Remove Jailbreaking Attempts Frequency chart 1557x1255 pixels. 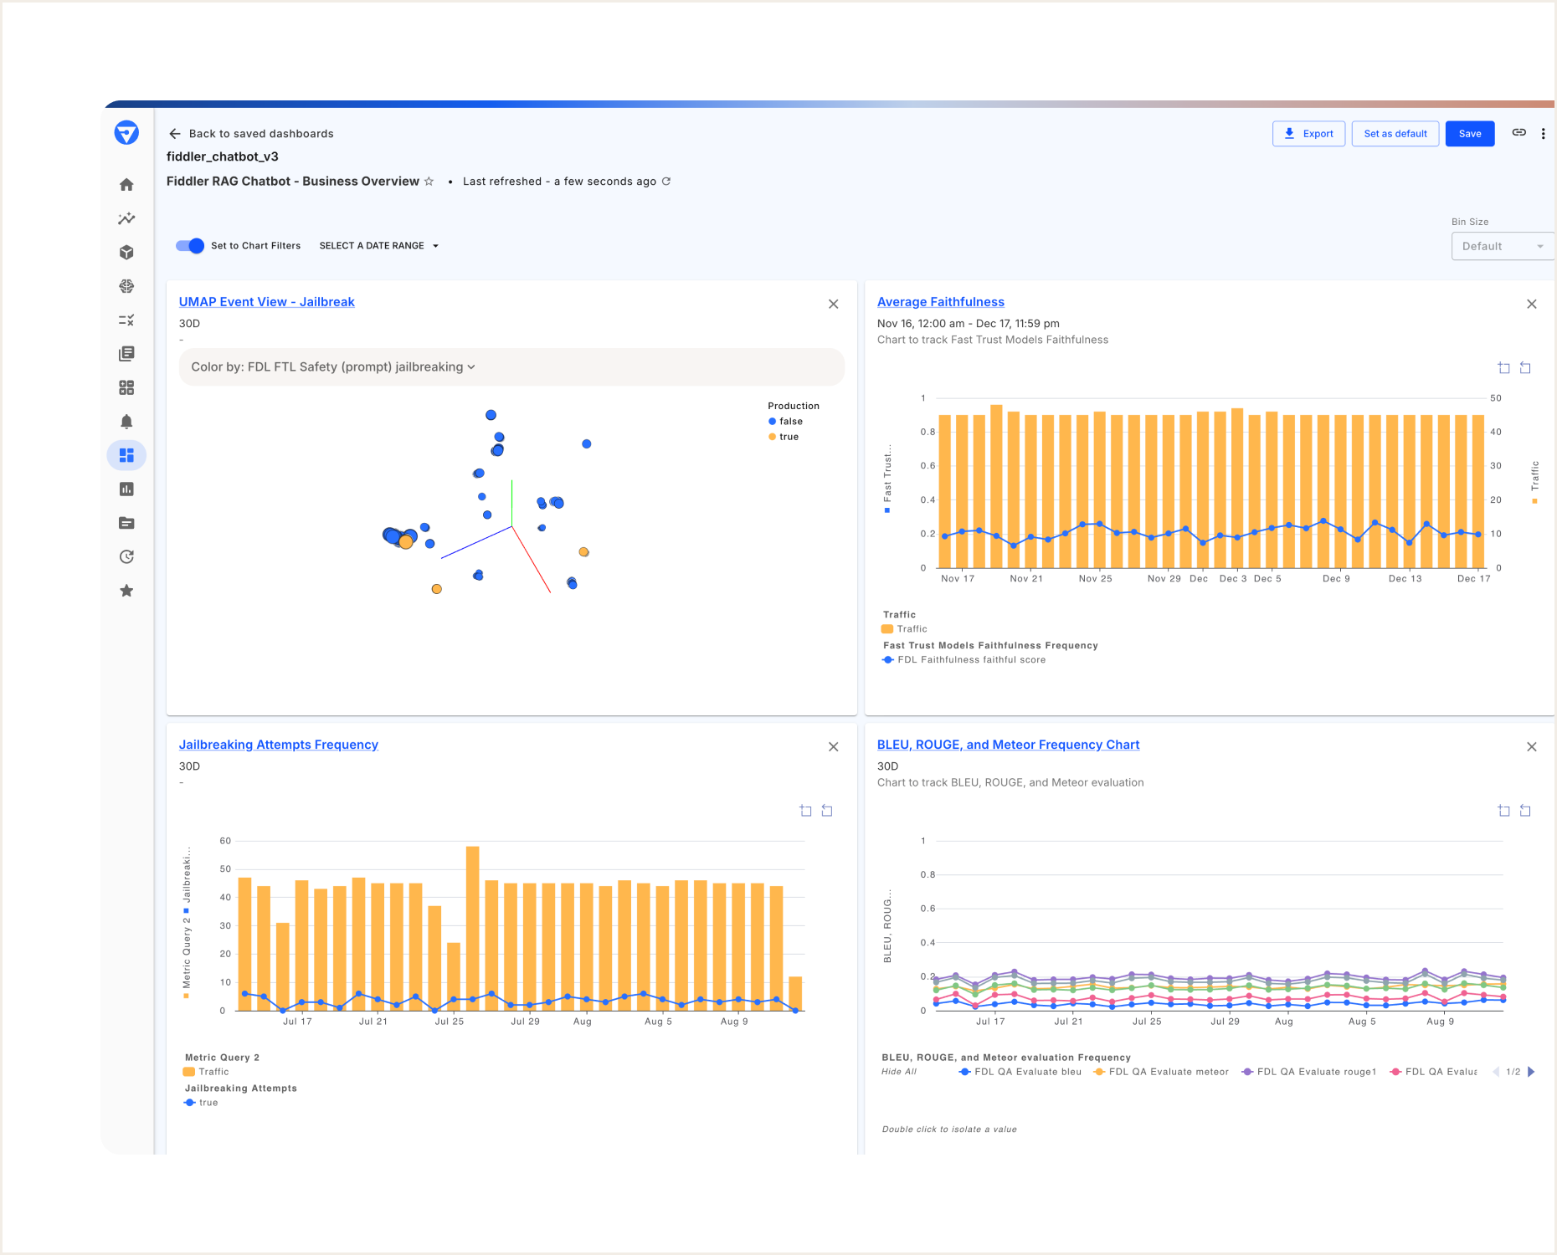834,747
